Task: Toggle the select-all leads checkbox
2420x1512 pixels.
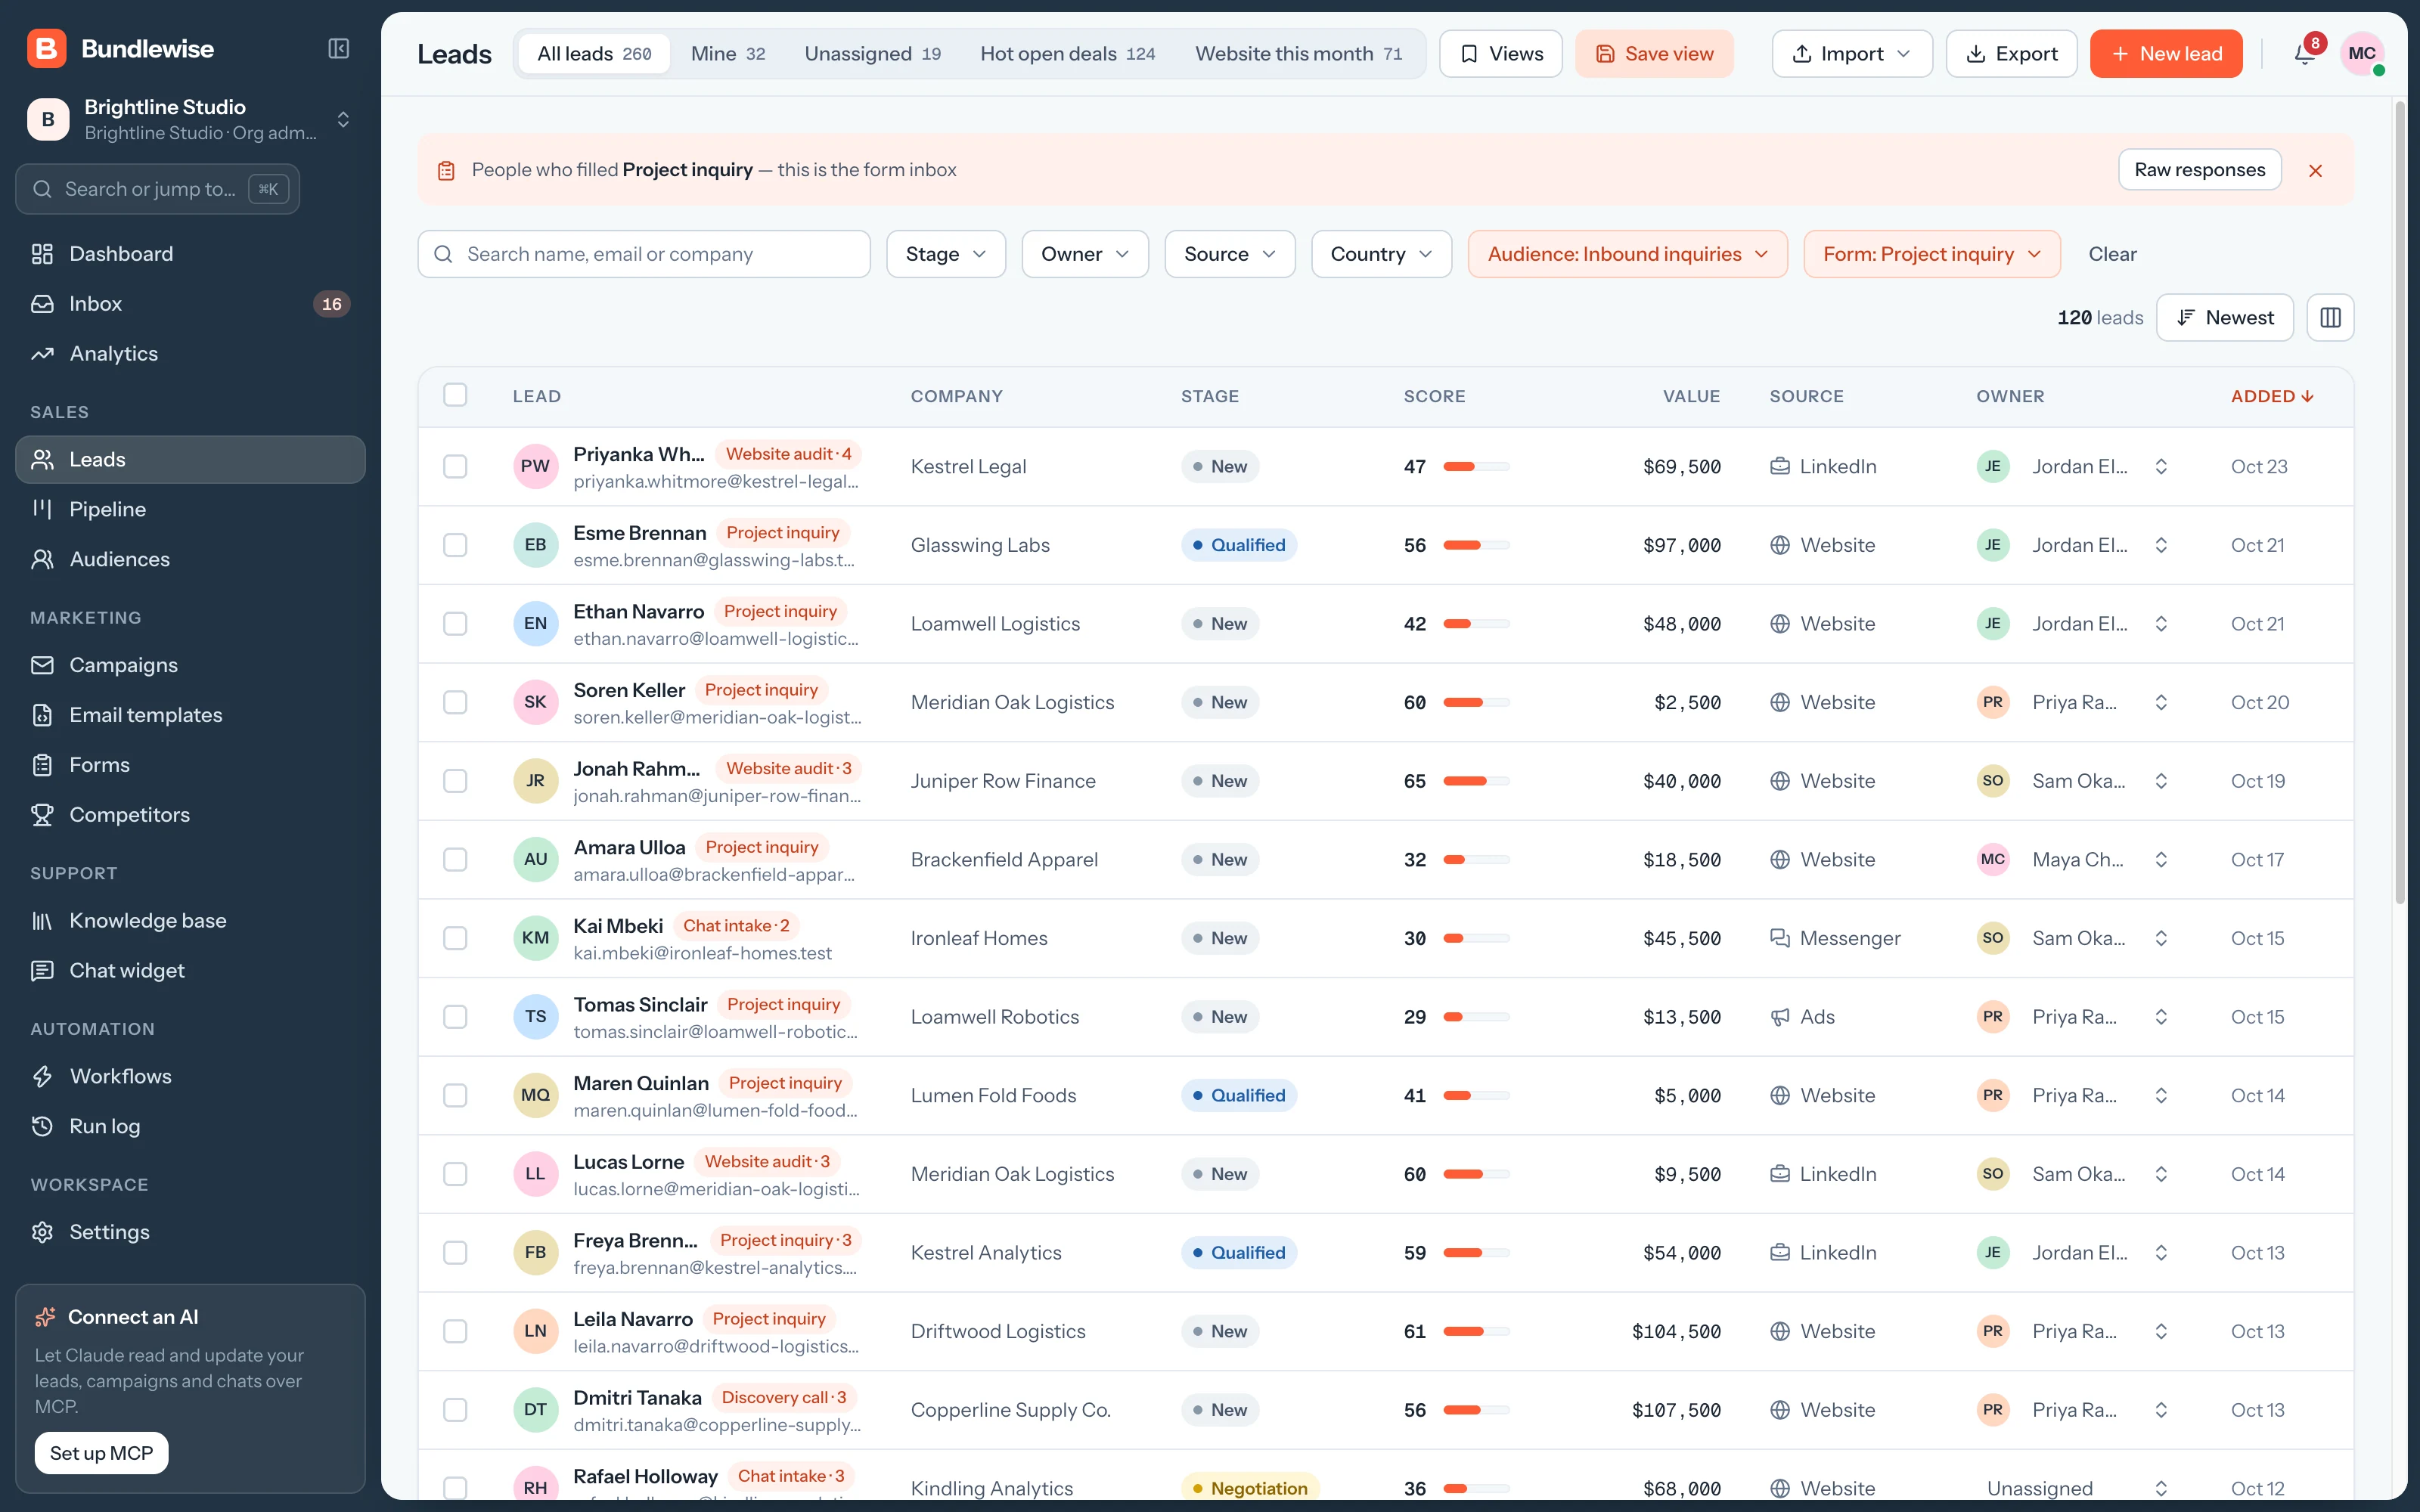Action: pos(455,395)
